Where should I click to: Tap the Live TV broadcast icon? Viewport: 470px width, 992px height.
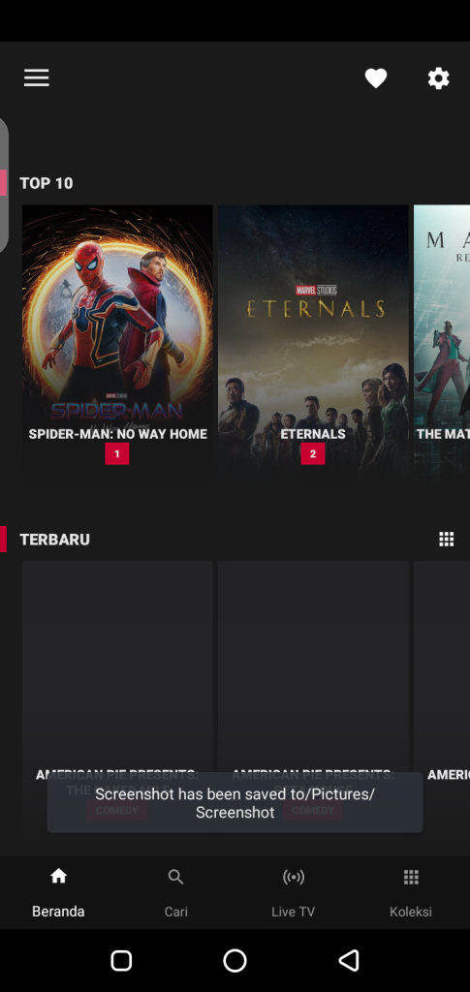click(294, 877)
